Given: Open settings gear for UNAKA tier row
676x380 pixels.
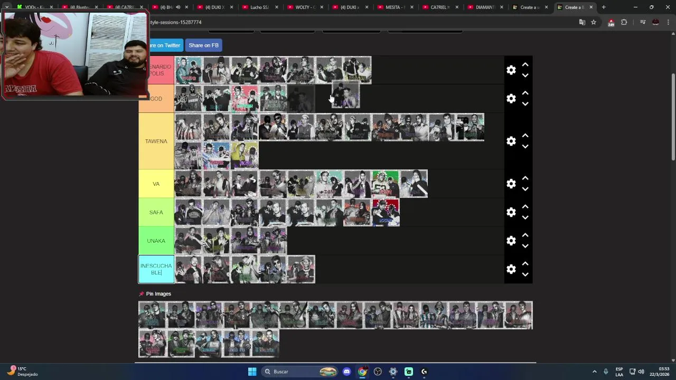Looking at the screenshot, I should [x=511, y=241].
